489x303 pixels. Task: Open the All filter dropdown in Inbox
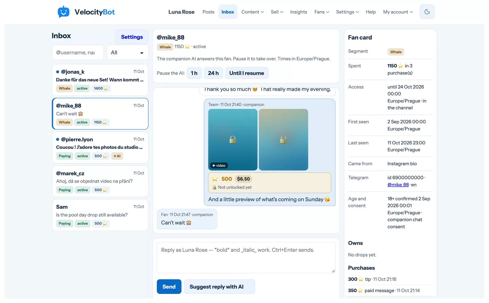coord(127,53)
